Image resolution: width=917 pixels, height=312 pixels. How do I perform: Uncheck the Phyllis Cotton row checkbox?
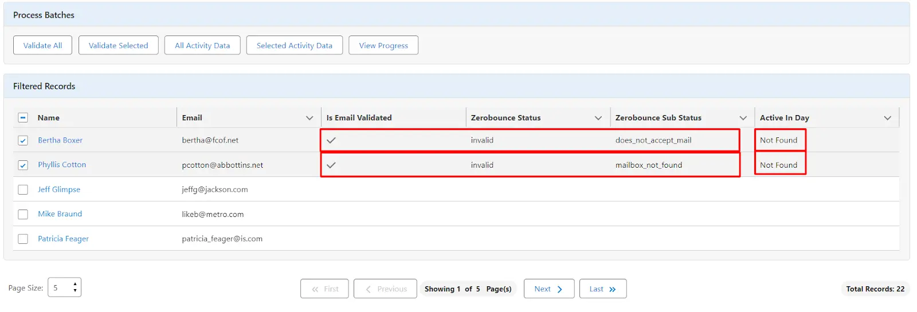(23, 165)
